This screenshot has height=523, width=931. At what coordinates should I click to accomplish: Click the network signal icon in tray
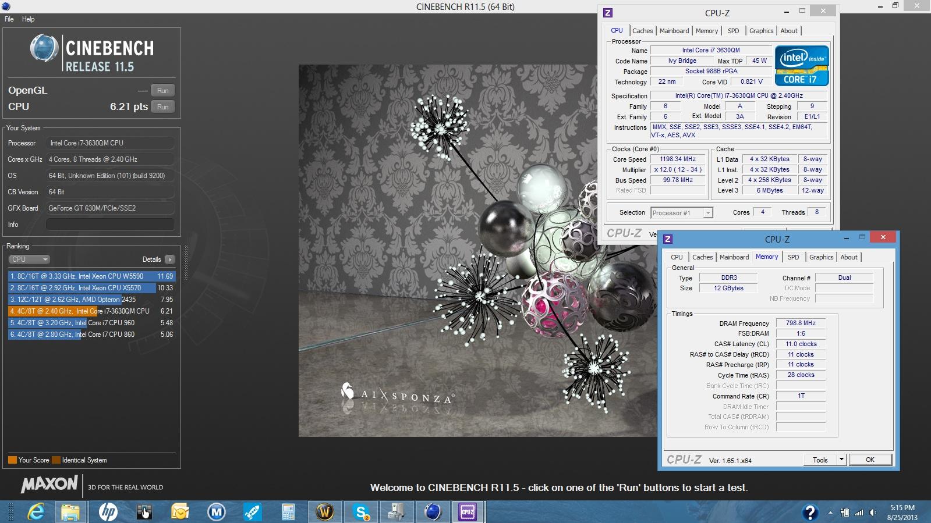pyautogui.click(x=859, y=513)
